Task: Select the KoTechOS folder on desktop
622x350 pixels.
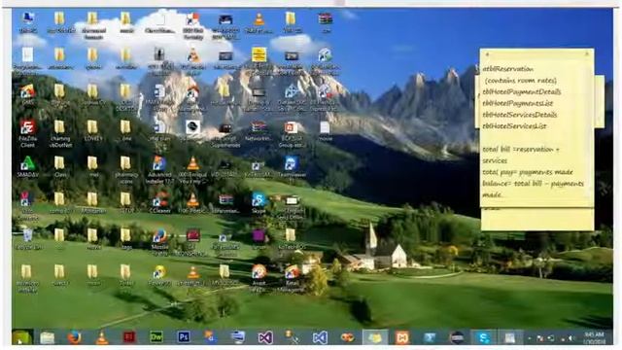Action: pos(292,239)
